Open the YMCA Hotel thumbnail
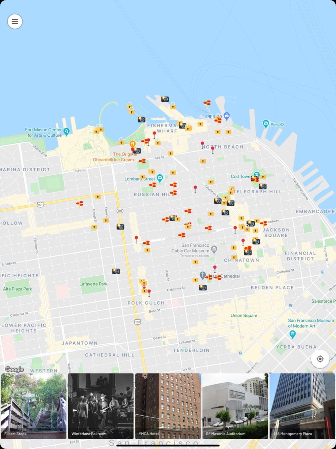 168,406
